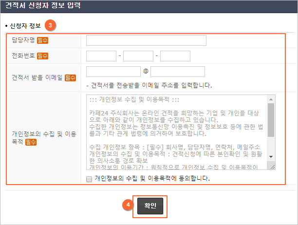298x225 pixels.
Task: Click the 견적서 받을 이메일 label
Action: tap(37, 77)
